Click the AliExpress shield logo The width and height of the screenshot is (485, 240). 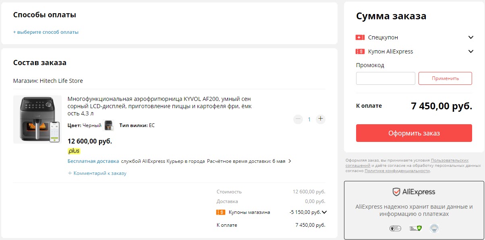(x=396, y=192)
